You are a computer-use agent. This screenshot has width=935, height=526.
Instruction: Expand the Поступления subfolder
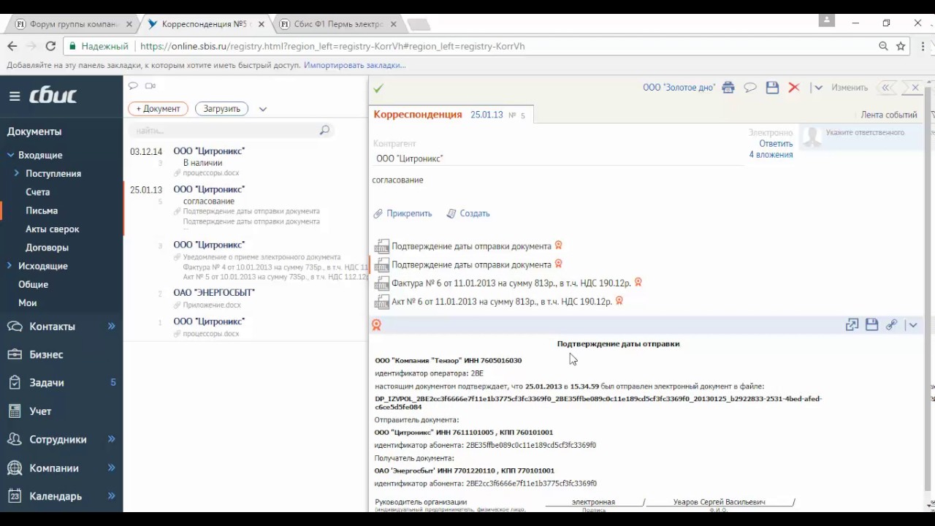[18, 173]
